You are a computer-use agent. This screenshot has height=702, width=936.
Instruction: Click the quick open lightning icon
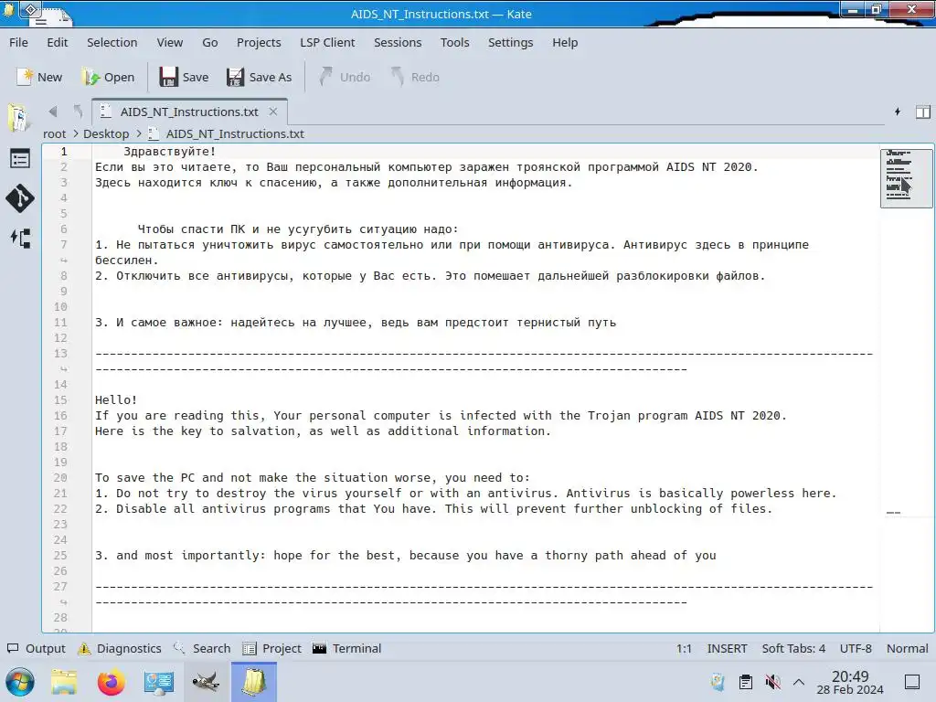pyautogui.click(x=898, y=112)
